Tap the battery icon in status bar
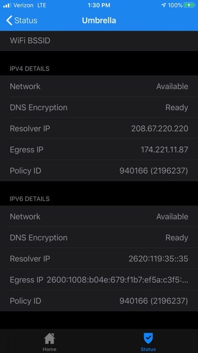 pos(189,6)
